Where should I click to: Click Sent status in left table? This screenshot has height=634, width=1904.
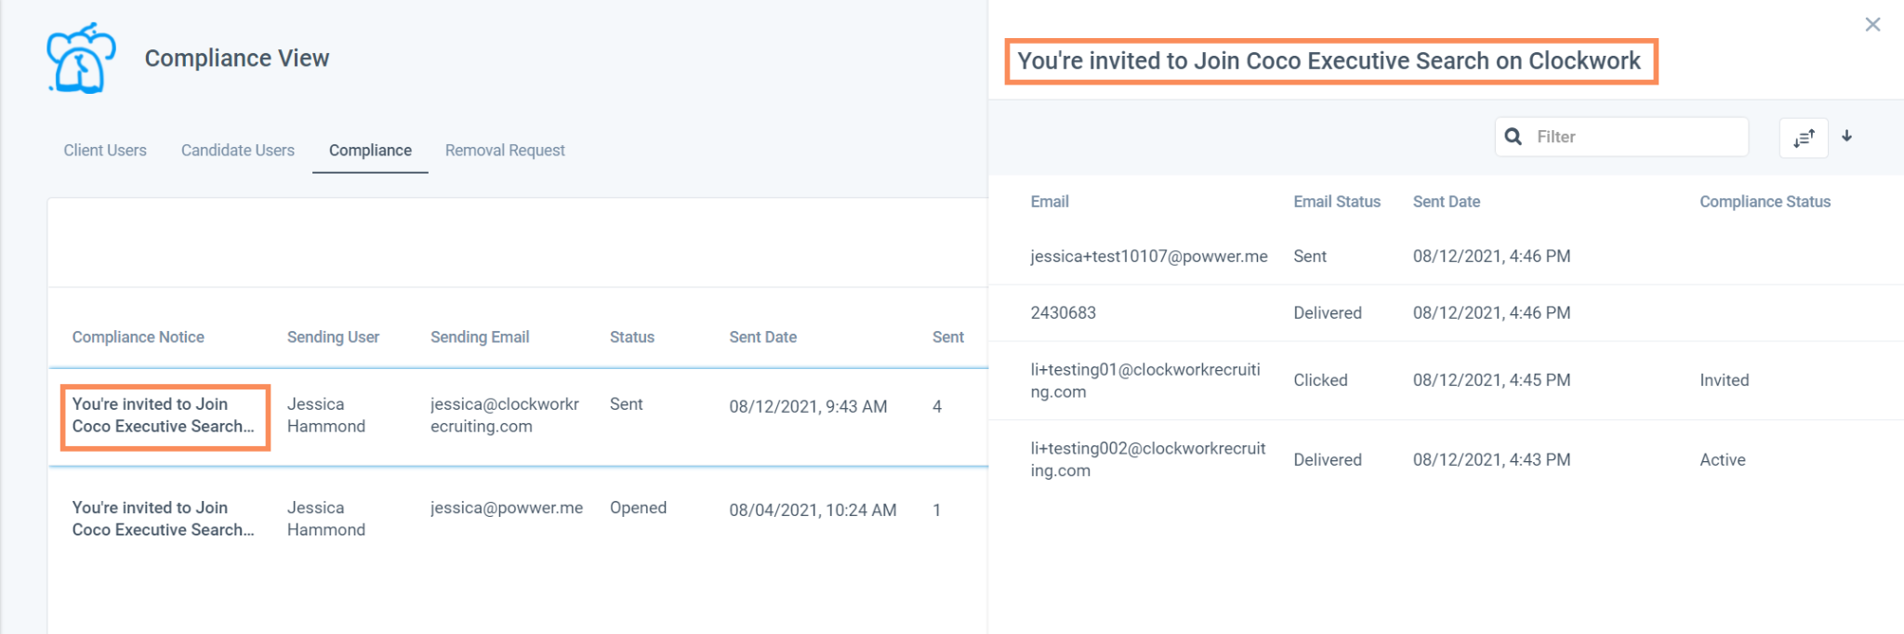point(627,404)
